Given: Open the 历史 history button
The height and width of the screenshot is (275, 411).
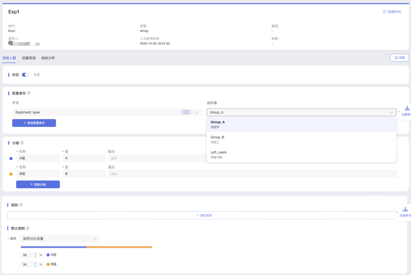Looking at the screenshot, I should tap(399, 58).
